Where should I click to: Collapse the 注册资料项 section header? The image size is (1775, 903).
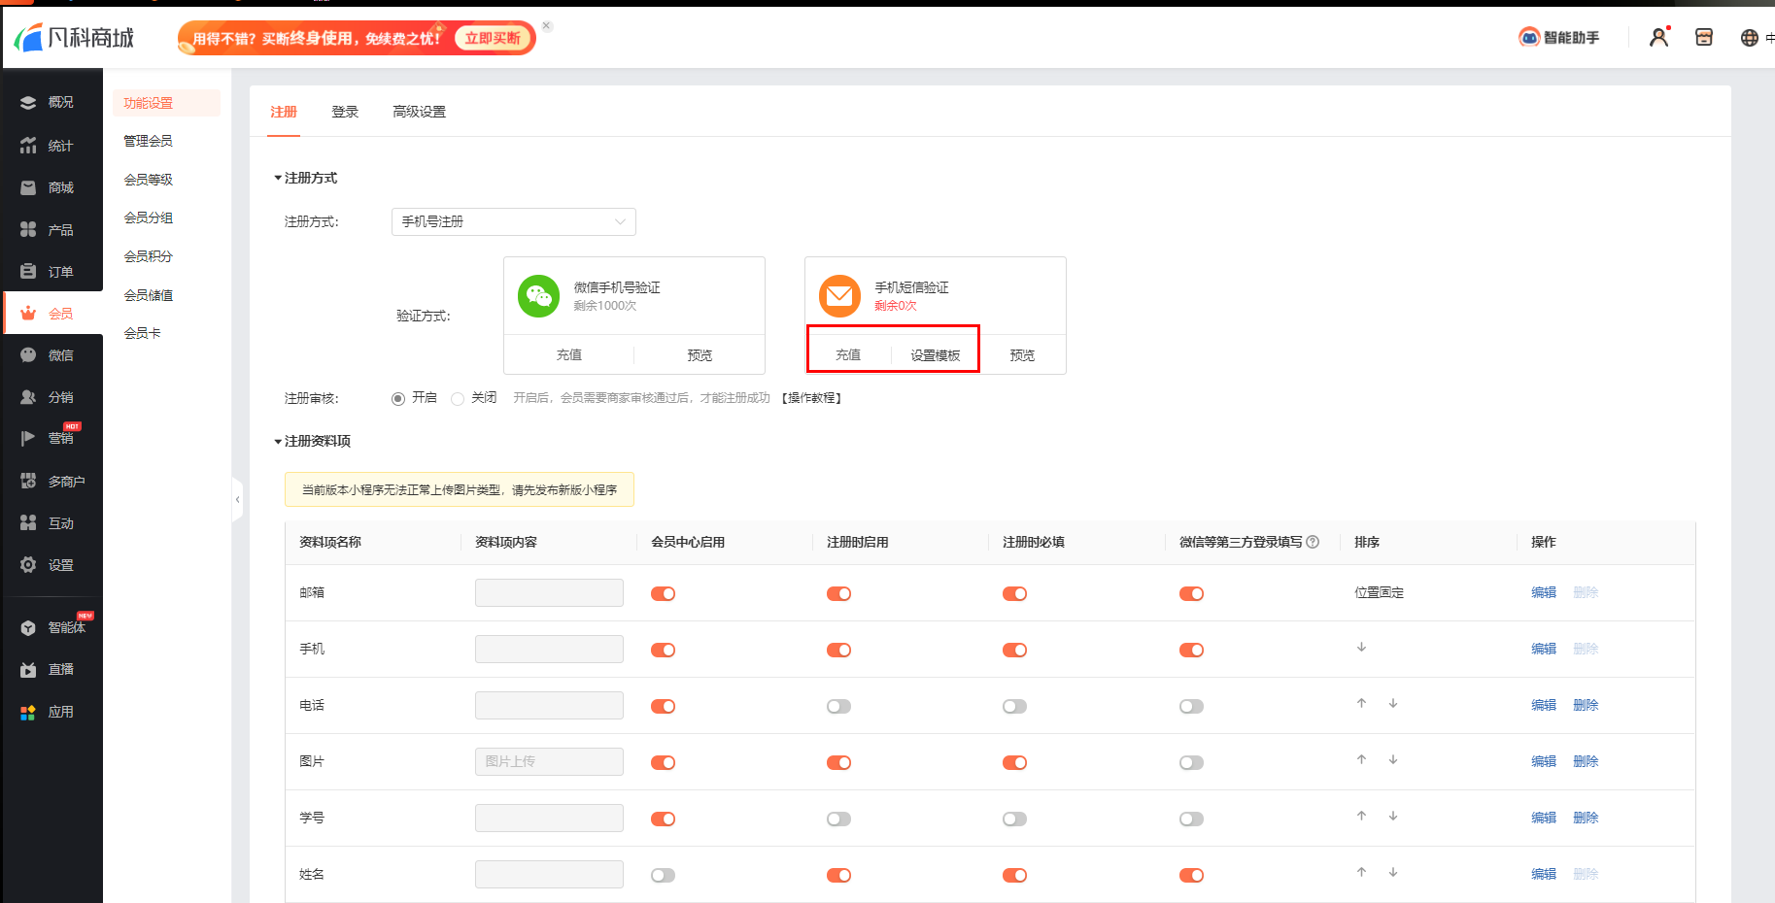click(x=312, y=441)
